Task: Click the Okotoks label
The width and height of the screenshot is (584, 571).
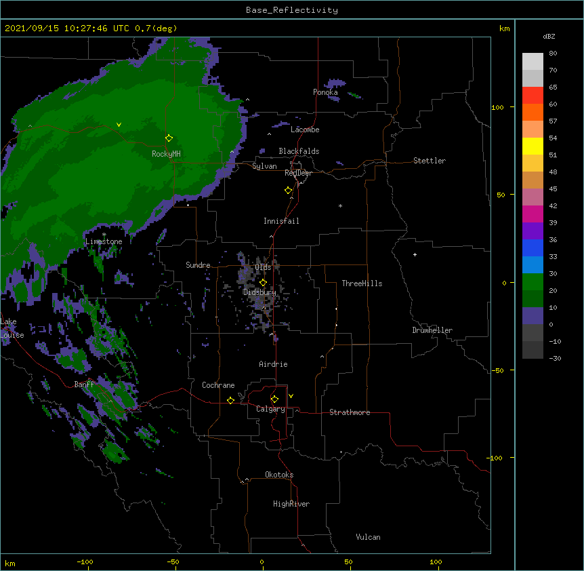Action: point(279,475)
